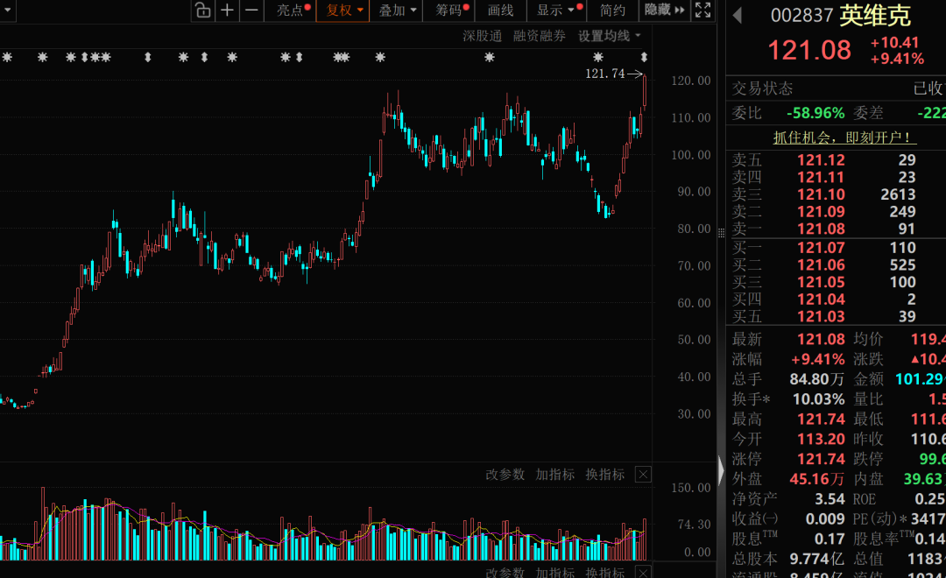This screenshot has height=578, width=946.
Task: Select the 筹码 chip distribution tab
Action: (449, 11)
